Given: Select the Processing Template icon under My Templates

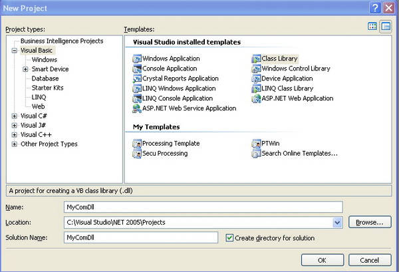Looking at the screenshot, I should pos(137,144).
